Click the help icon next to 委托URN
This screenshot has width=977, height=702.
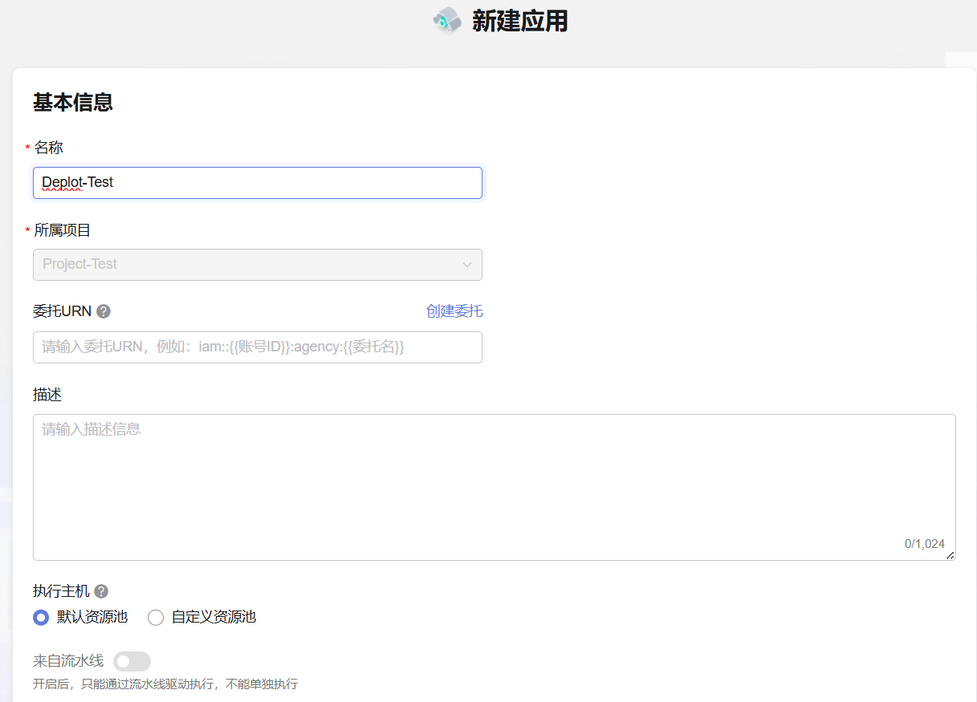point(104,311)
